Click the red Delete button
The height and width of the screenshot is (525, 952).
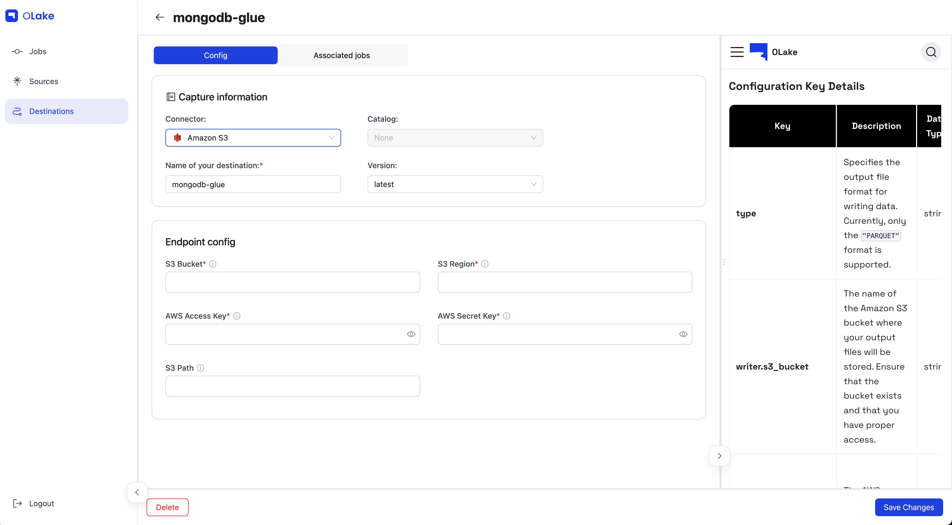click(167, 507)
